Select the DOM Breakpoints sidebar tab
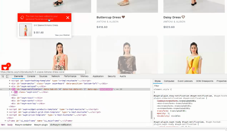This screenshot has height=131, width=227. (205, 81)
